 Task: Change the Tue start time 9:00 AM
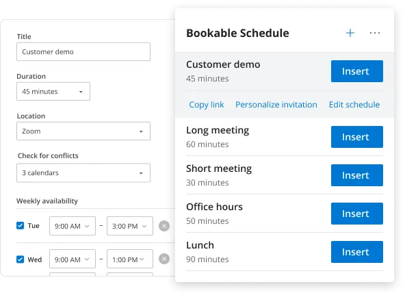coord(73,226)
